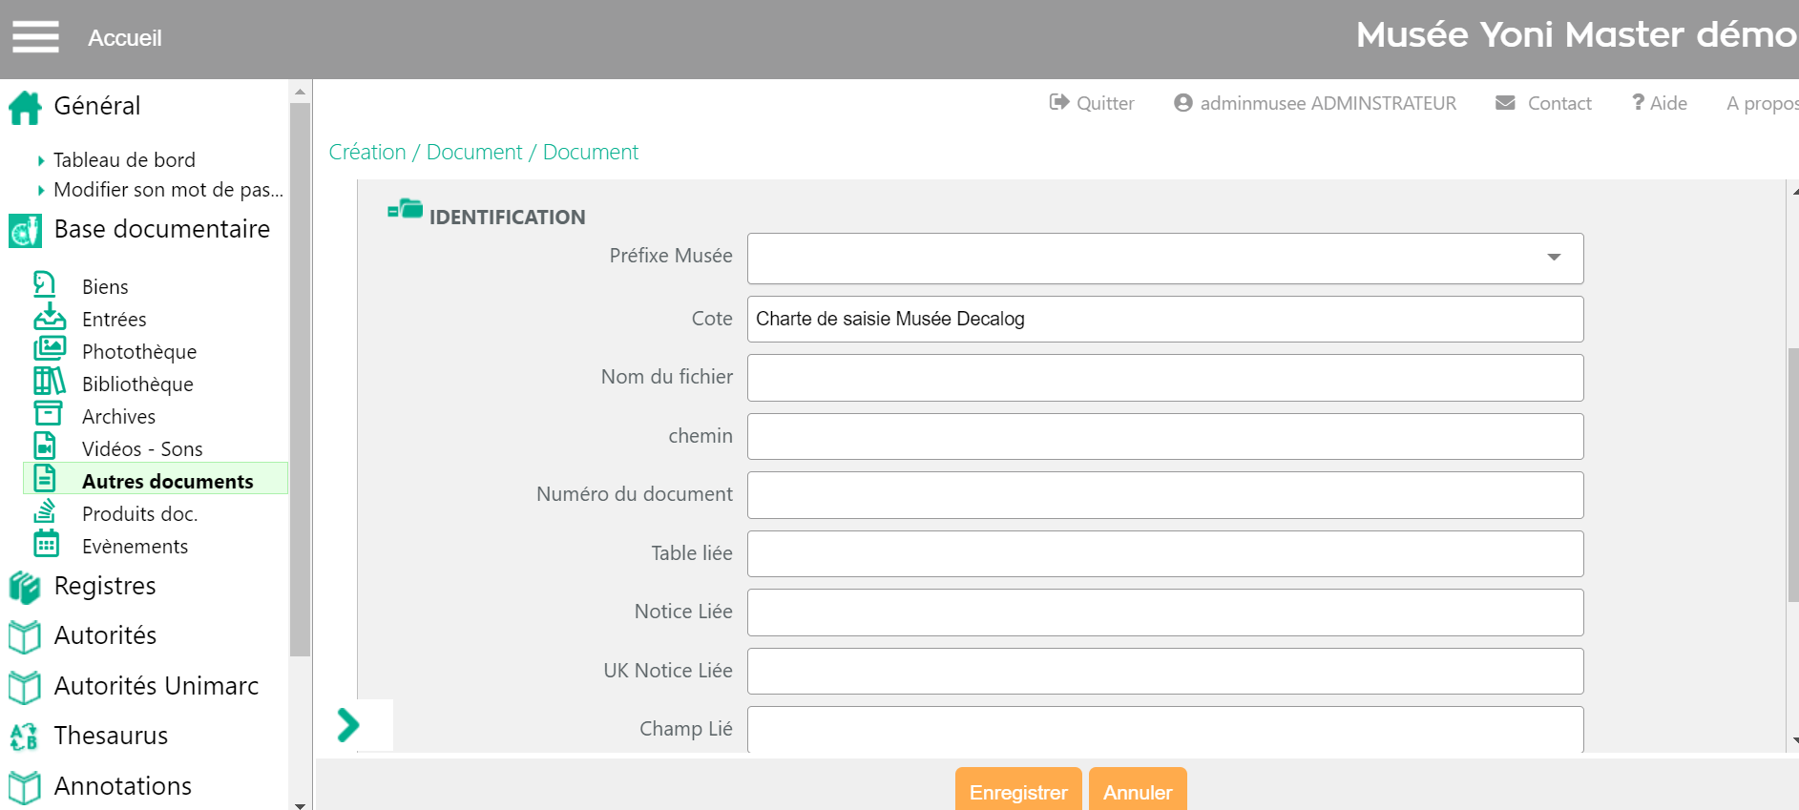The height and width of the screenshot is (810, 1799).
Task: Click the Quitter link
Action: tap(1105, 103)
